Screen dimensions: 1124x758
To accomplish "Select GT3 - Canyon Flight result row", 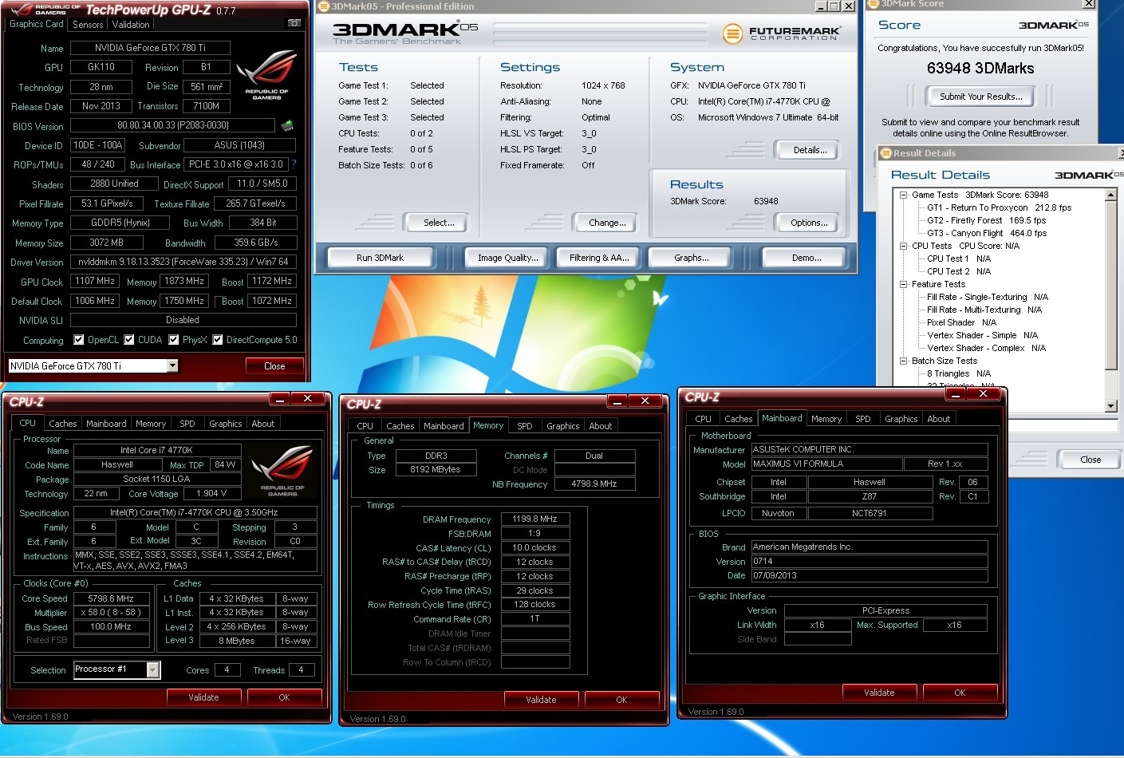I will tap(987, 233).
